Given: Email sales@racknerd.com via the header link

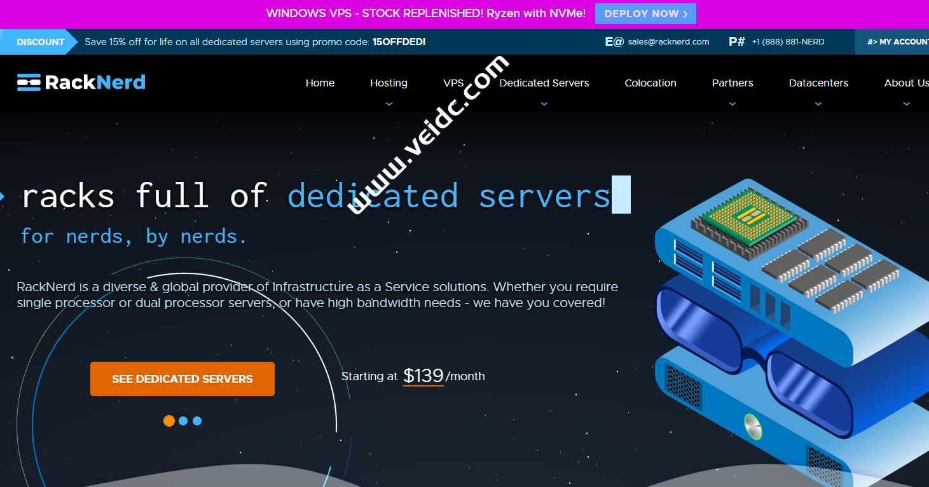Looking at the screenshot, I should [668, 42].
